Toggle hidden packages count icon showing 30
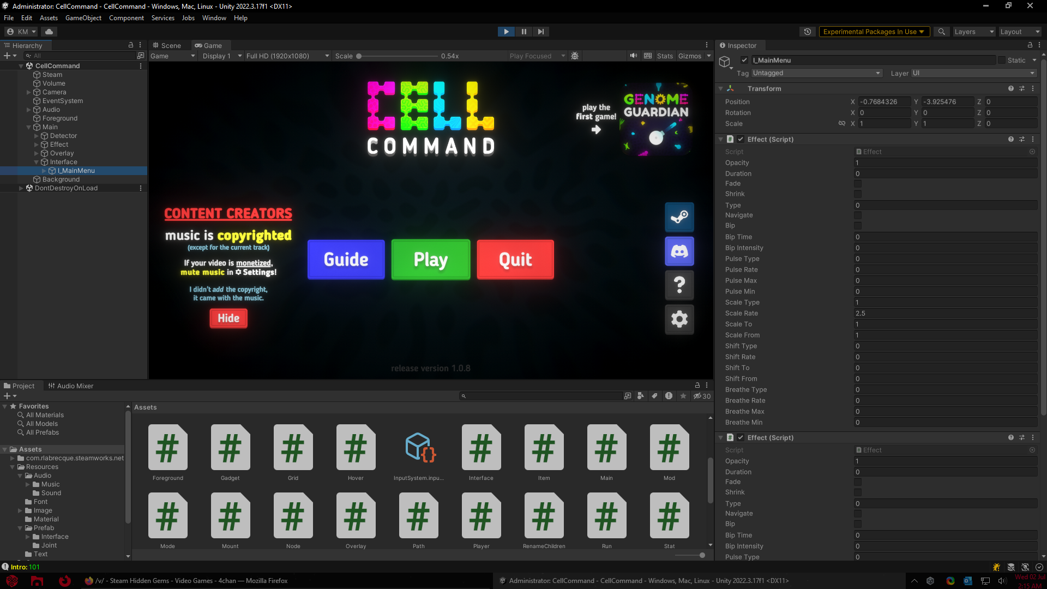The width and height of the screenshot is (1047, 589). point(702,396)
